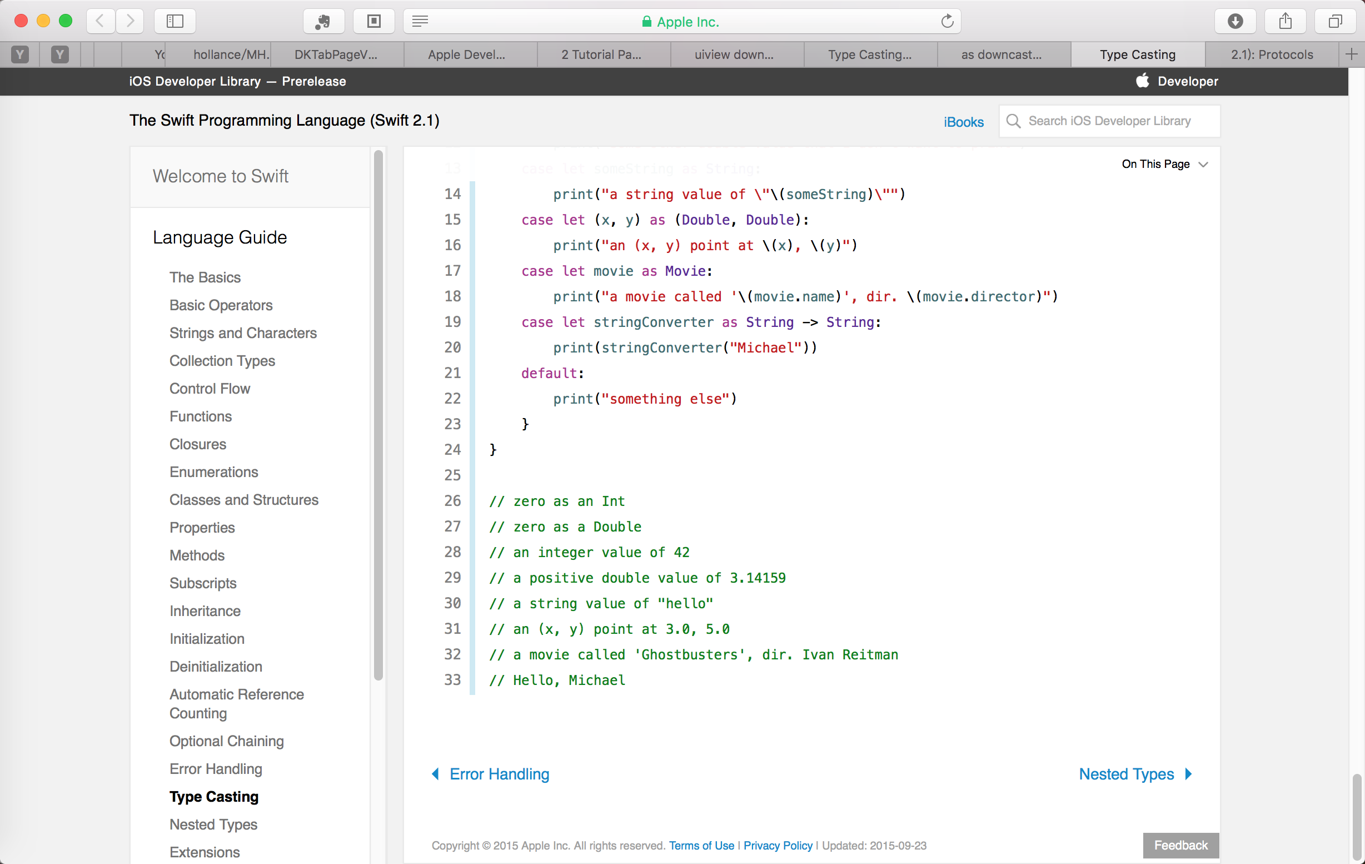1365x864 pixels.
Task: Click the Reader view lines icon
Action: click(420, 22)
